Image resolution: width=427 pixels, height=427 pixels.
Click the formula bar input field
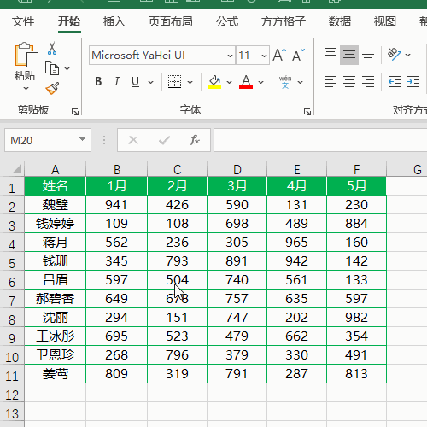coord(320,140)
